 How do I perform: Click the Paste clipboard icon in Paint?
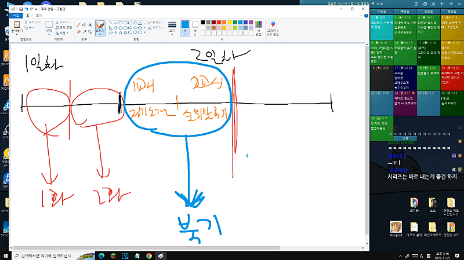(17, 24)
